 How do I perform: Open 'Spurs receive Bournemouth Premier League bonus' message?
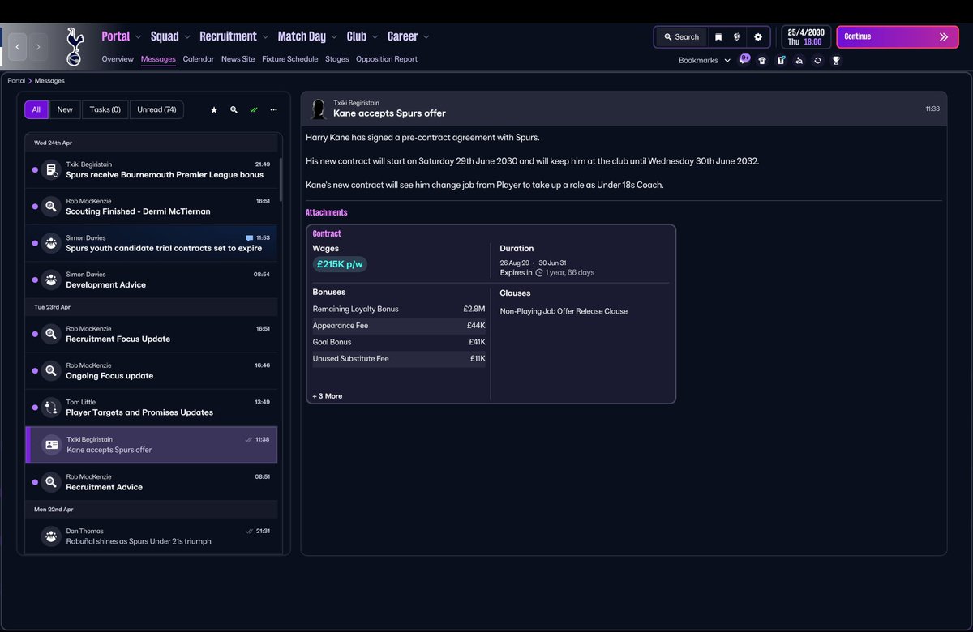click(x=151, y=170)
